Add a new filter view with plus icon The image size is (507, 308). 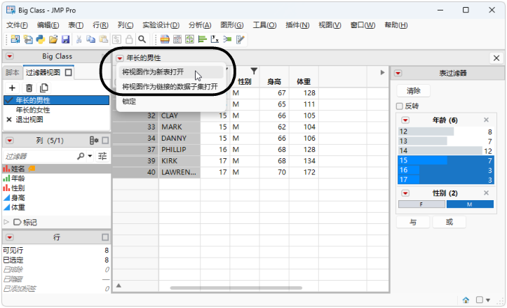12,87
